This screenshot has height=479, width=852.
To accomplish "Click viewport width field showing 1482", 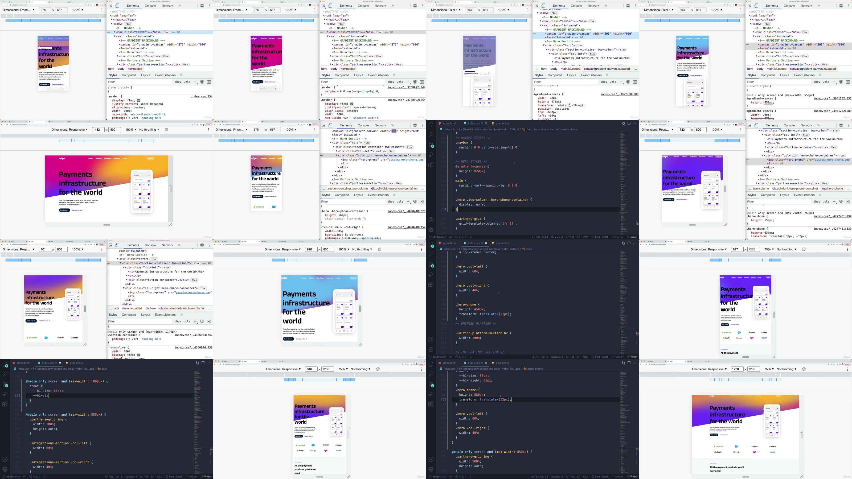I will point(98,130).
